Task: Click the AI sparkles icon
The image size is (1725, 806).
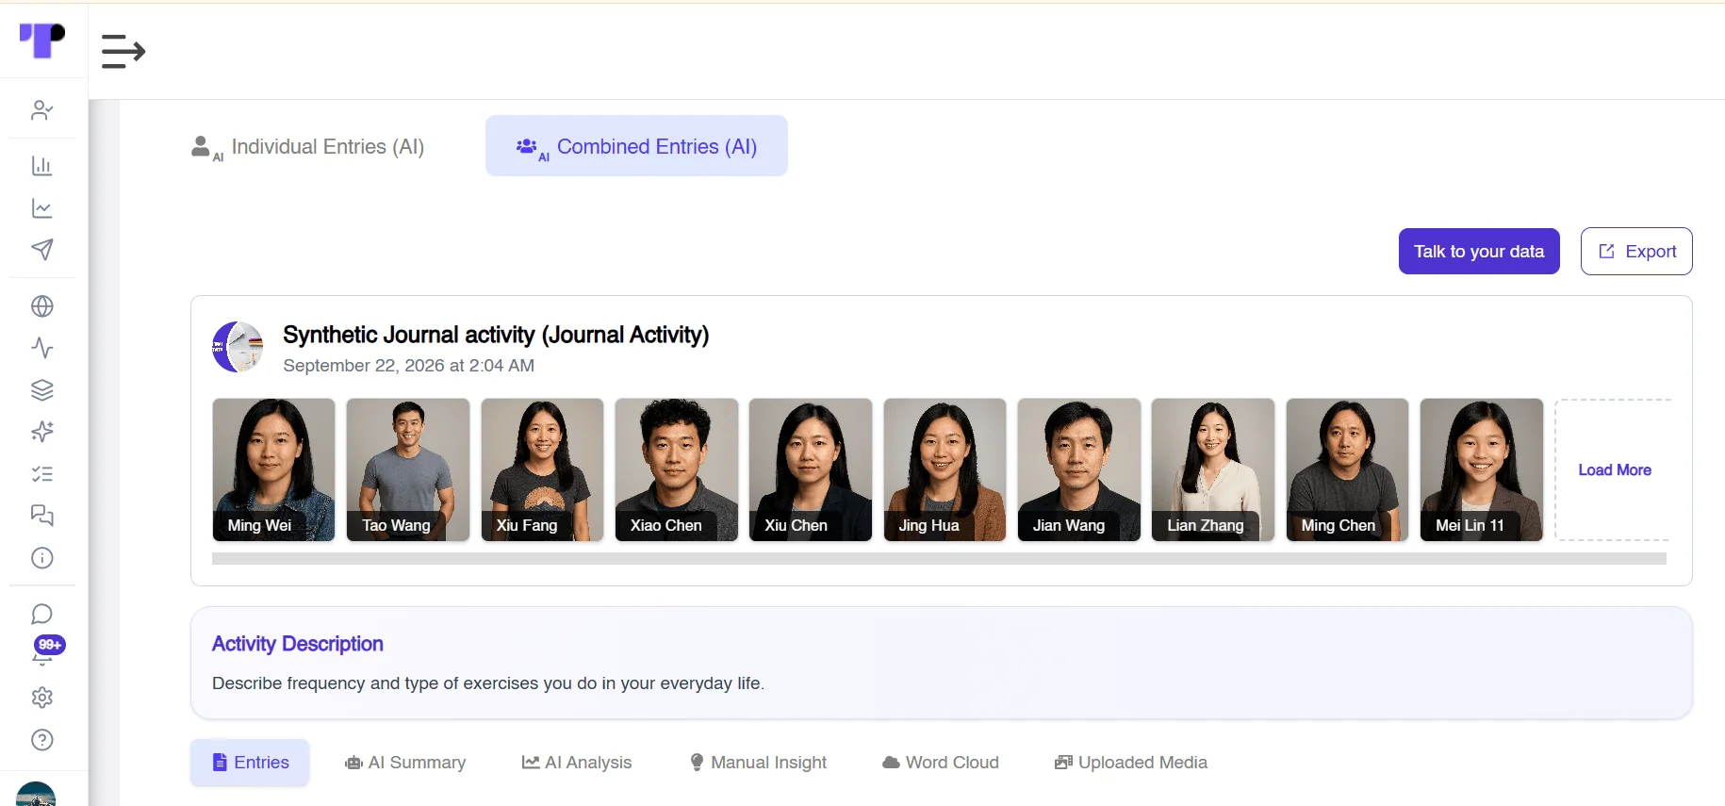Action: pyautogui.click(x=42, y=432)
